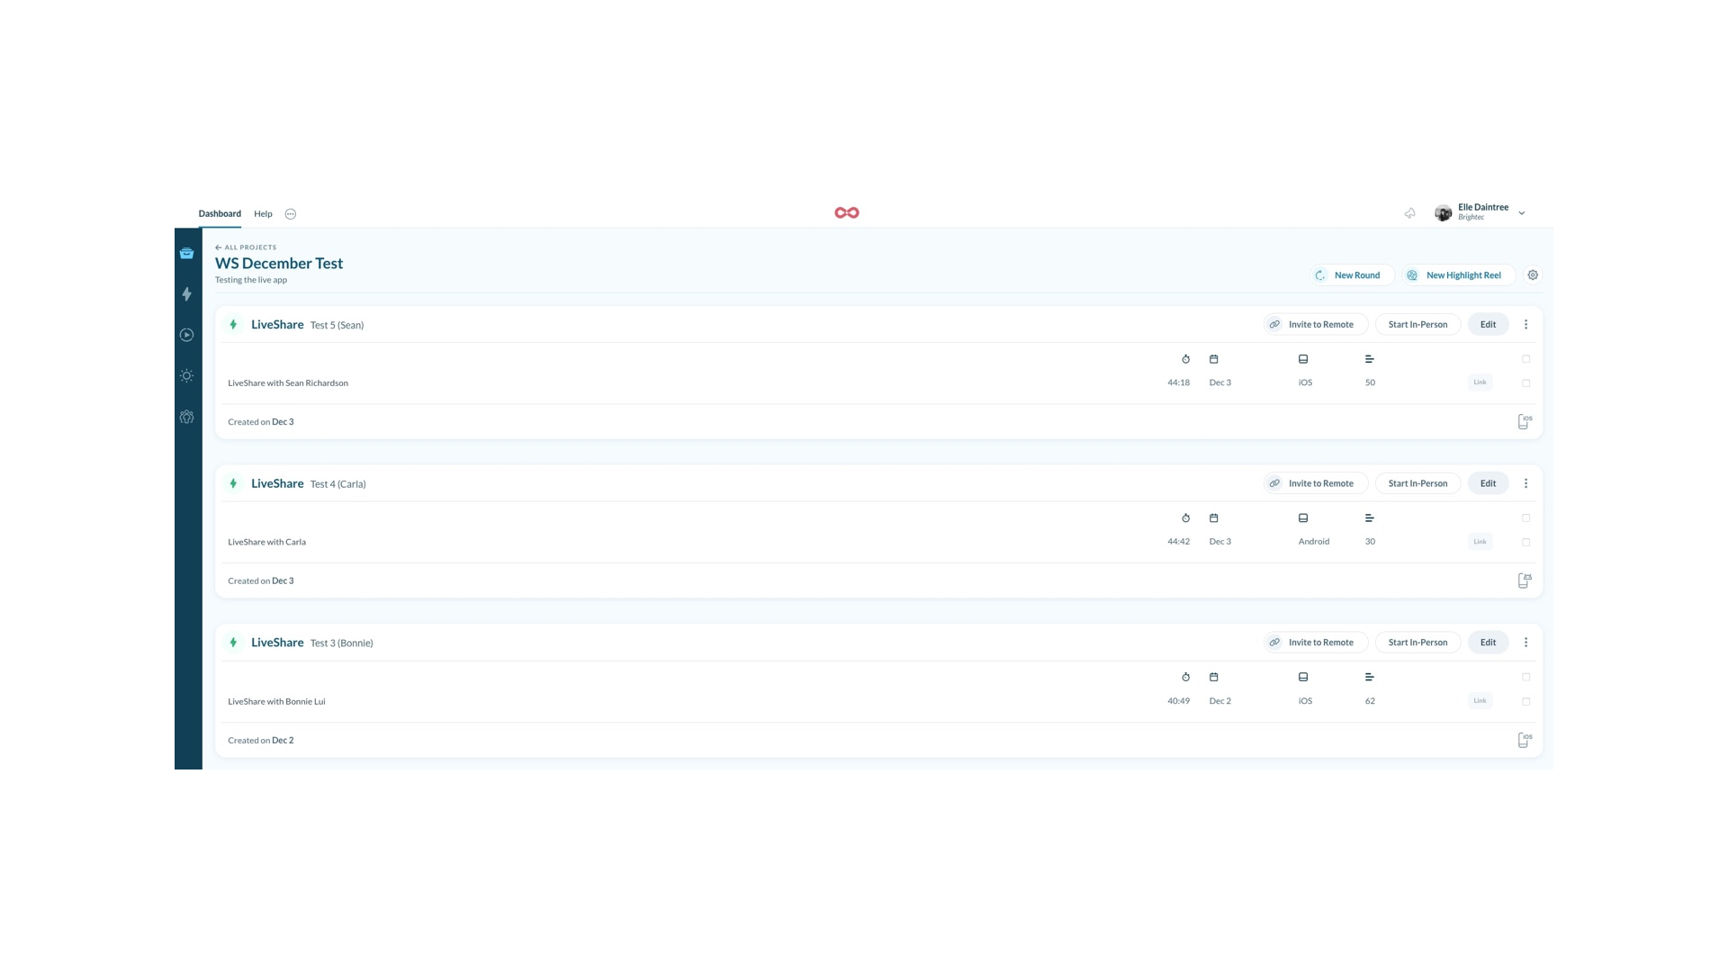This screenshot has height=972, width=1728.
Task: Click the LiveShare lightning bolt icon for Test 3
Action: pos(232,642)
